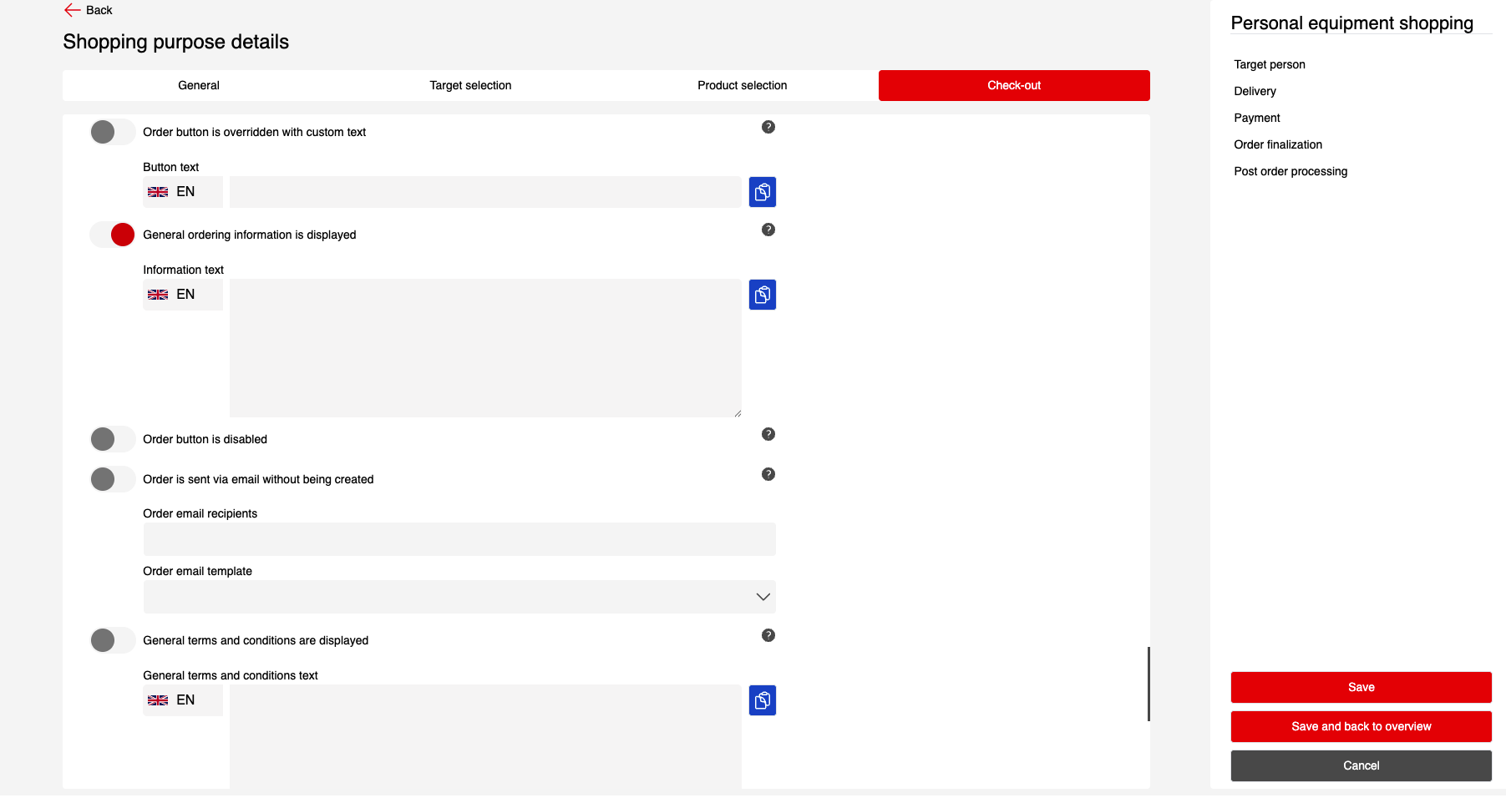The height and width of the screenshot is (798, 1506).
Task: Click copy icon beside Button text field
Action: coord(762,192)
